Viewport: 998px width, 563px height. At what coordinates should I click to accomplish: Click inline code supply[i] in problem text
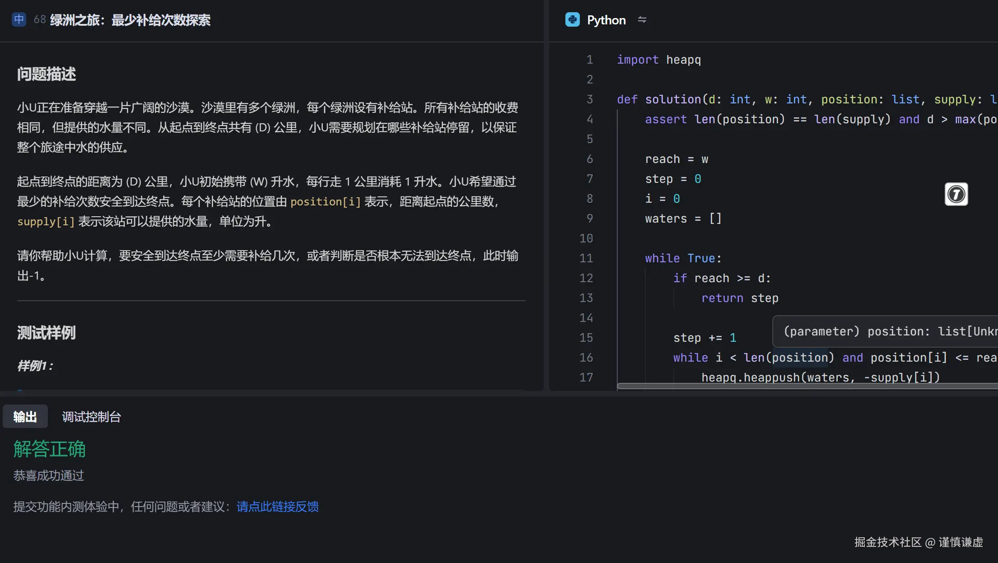pos(46,222)
